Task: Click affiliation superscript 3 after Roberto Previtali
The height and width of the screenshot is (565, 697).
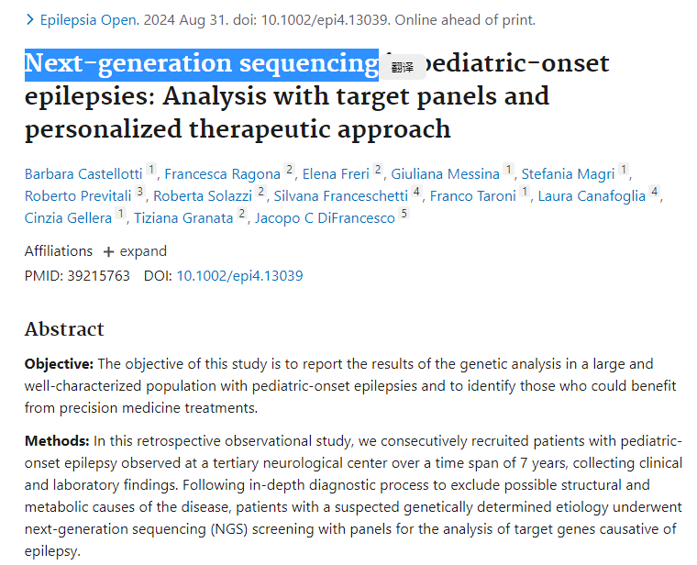Action: pyautogui.click(x=140, y=192)
